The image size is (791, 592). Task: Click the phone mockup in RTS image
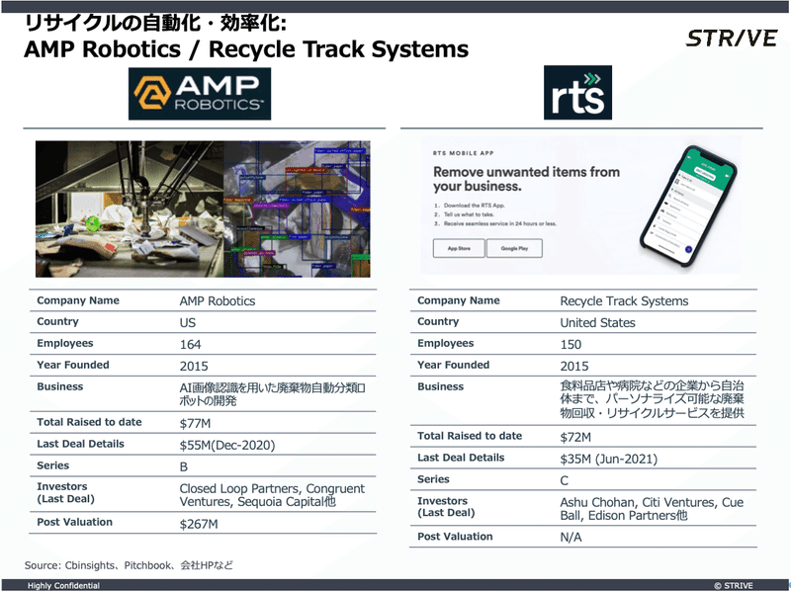coord(688,206)
